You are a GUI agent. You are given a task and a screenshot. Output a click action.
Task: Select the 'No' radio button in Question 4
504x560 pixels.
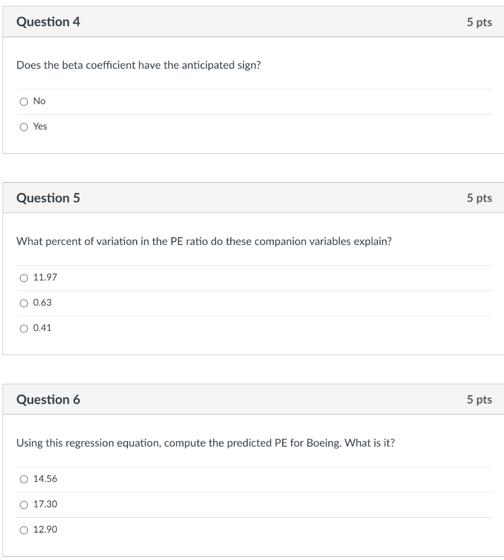click(x=24, y=101)
